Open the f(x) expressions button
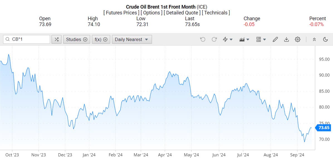 pyautogui.click(x=101, y=39)
